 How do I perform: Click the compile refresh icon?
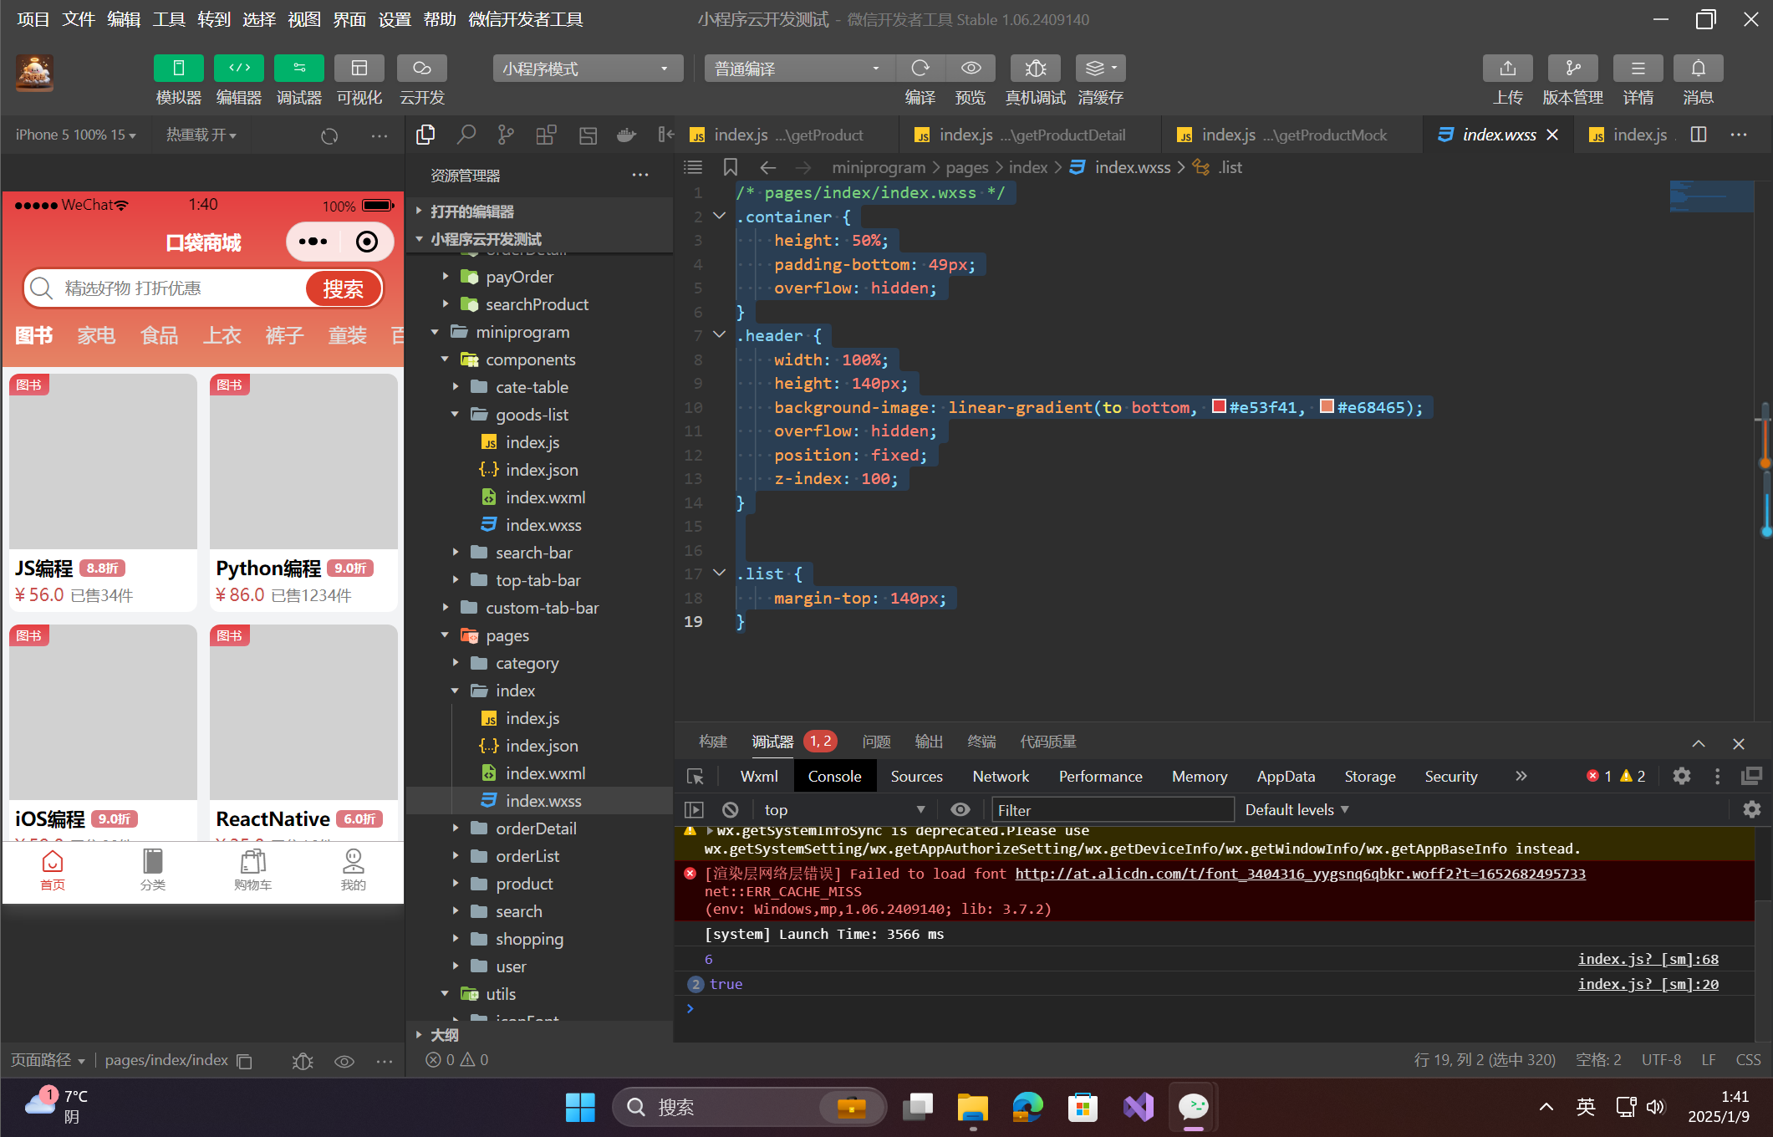point(920,69)
